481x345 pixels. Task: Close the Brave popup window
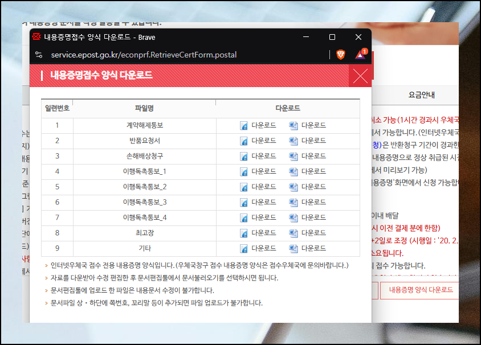pyautogui.click(x=358, y=37)
